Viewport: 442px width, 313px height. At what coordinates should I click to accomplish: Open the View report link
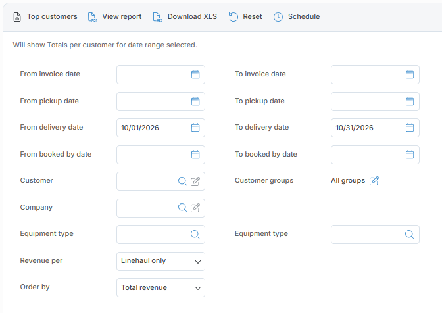(x=122, y=16)
